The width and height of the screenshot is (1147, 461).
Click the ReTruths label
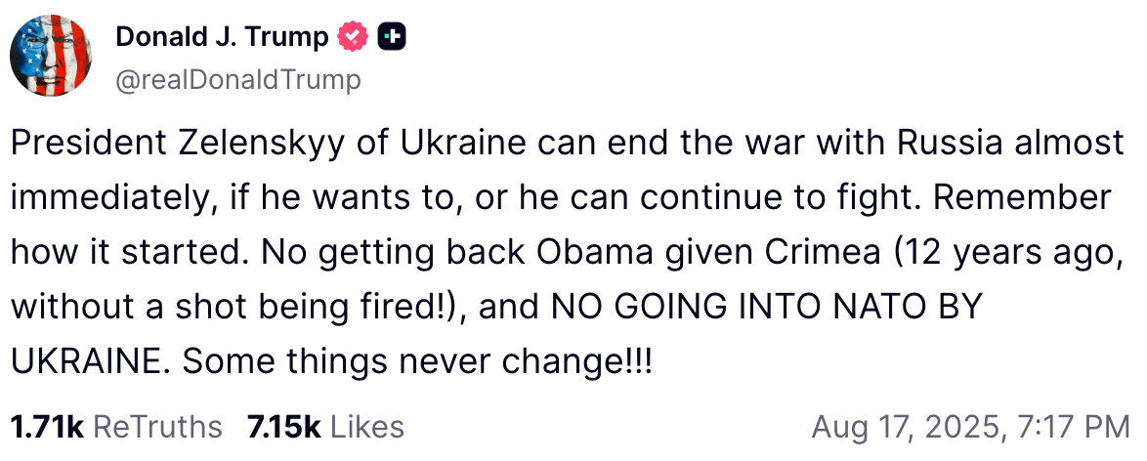157,427
